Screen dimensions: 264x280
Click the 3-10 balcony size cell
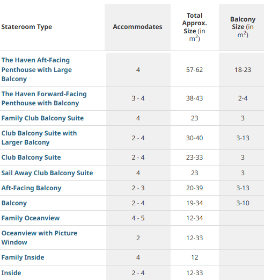coord(243,203)
